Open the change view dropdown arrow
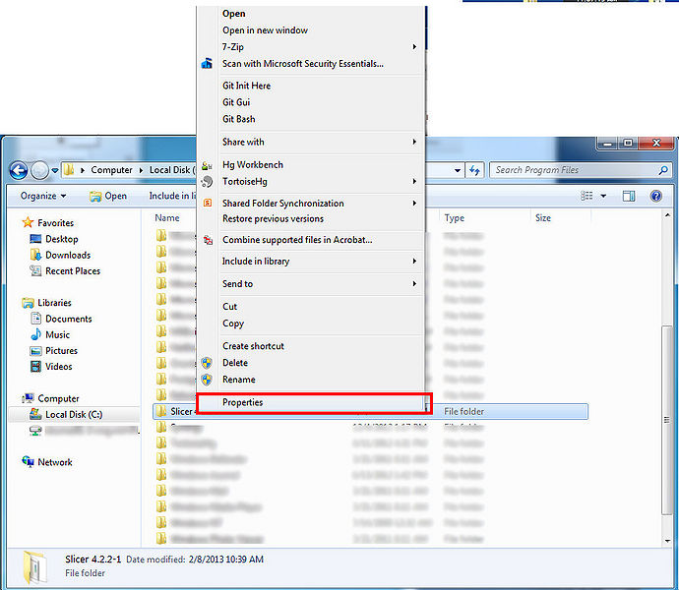Screen dimensions: 679x590 coord(602,196)
